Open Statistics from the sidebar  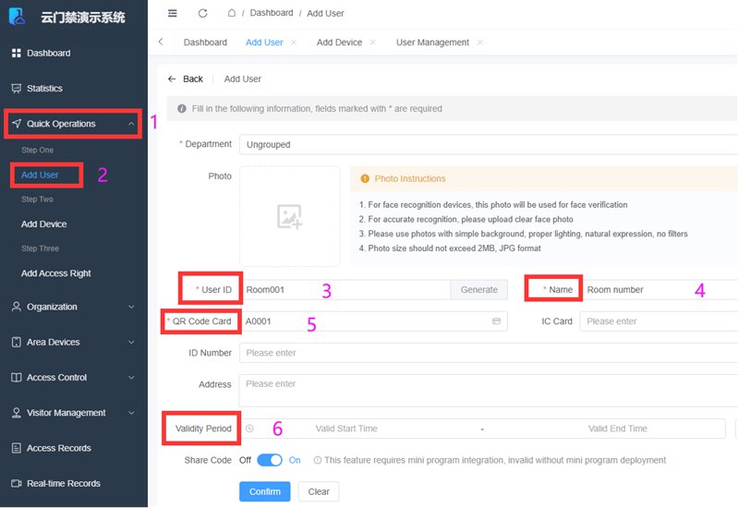44,89
